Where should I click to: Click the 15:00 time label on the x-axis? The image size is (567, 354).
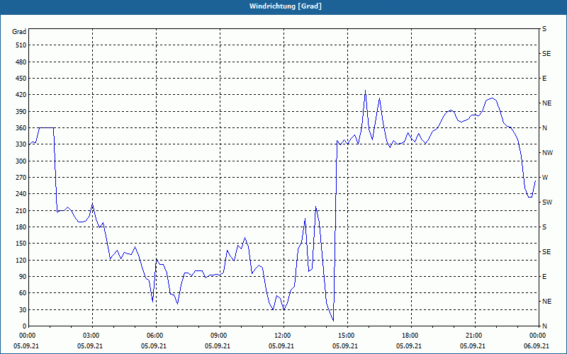(x=345, y=335)
